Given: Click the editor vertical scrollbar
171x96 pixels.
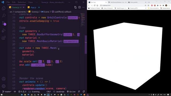Looking at the screenshot, I should coord(86,45).
